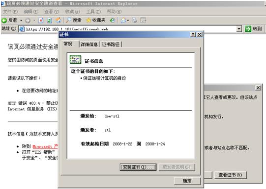Screen dimensions: 266x189
Task: Click the certificate dialog help (?) button
Action: (x=193, y=35)
